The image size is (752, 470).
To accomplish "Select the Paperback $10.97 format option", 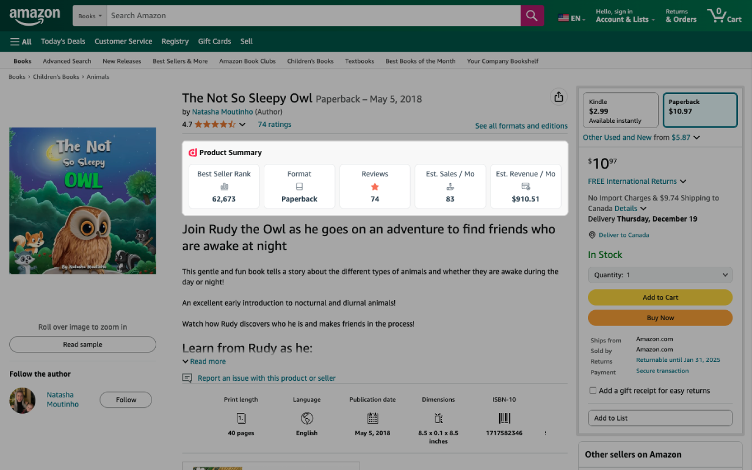I will coord(699,110).
